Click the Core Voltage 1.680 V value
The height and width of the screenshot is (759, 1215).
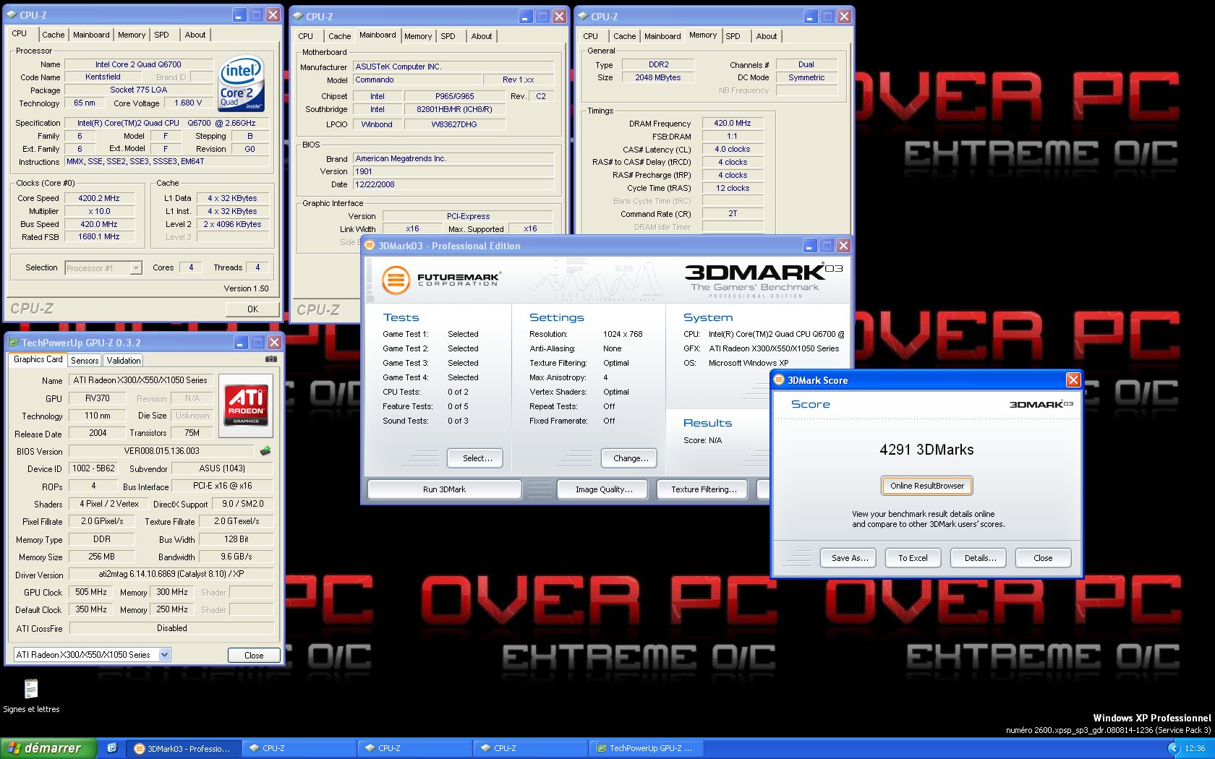188,103
